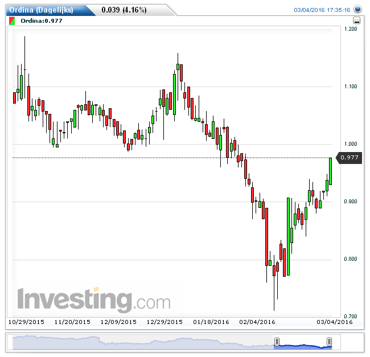Click the 1.000 price axis label
Viewport: 370px width, 357px height.
coord(351,144)
